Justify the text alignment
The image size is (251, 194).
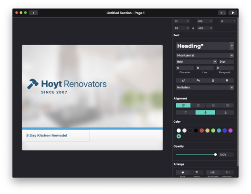pyautogui.click(x=228, y=105)
